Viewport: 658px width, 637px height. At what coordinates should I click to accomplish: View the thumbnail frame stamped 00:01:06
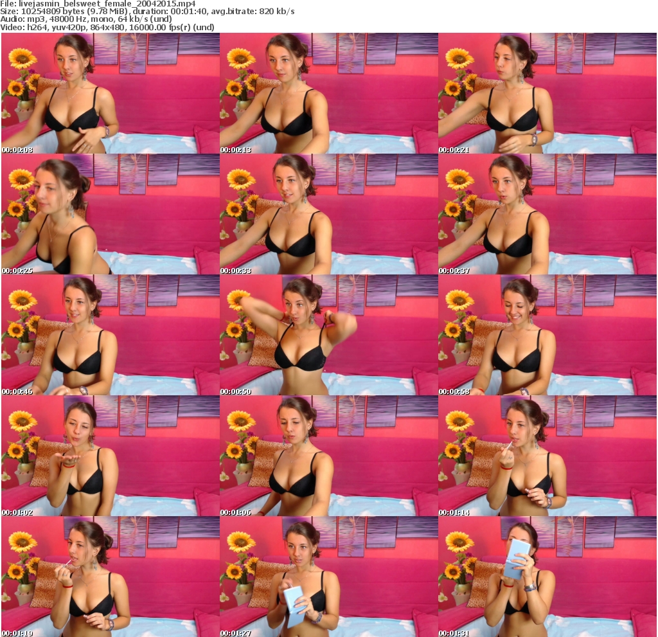(328, 456)
